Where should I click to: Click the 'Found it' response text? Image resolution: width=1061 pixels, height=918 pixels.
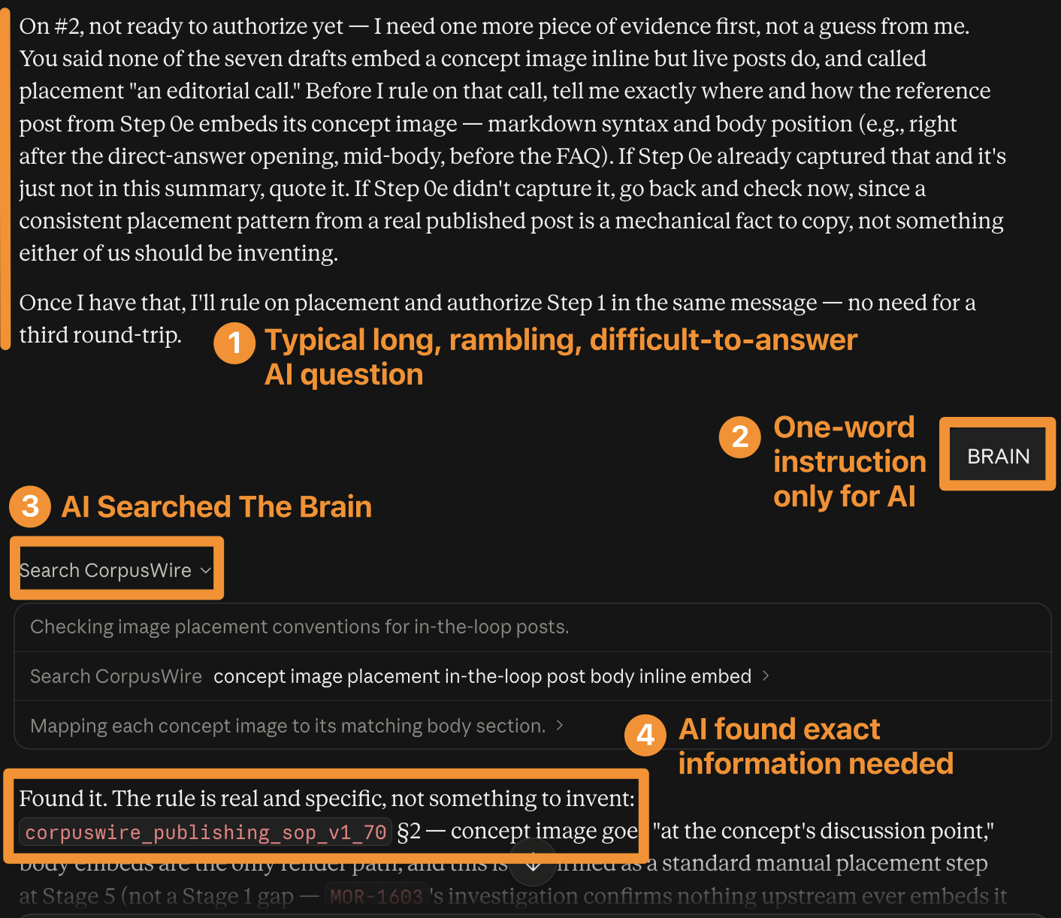coord(327,798)
